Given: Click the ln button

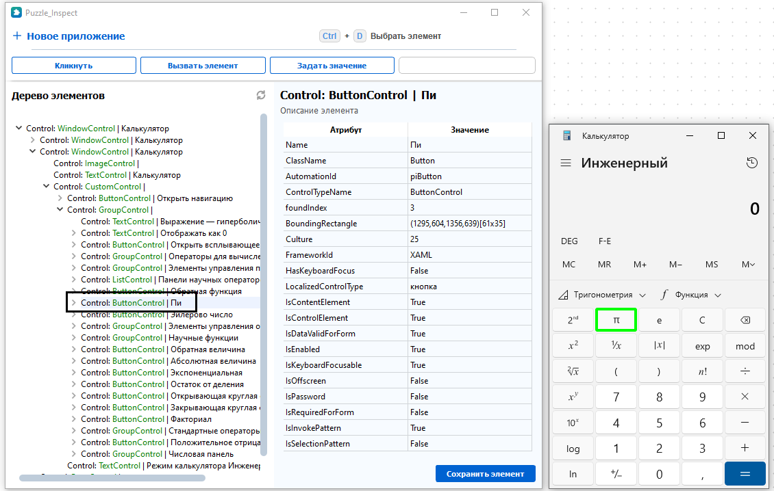Looking at the screenshot, I should click(x=573, y=474).
